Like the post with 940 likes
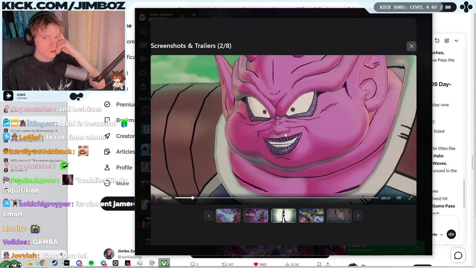476x268 pixels. tap(260, 264)
